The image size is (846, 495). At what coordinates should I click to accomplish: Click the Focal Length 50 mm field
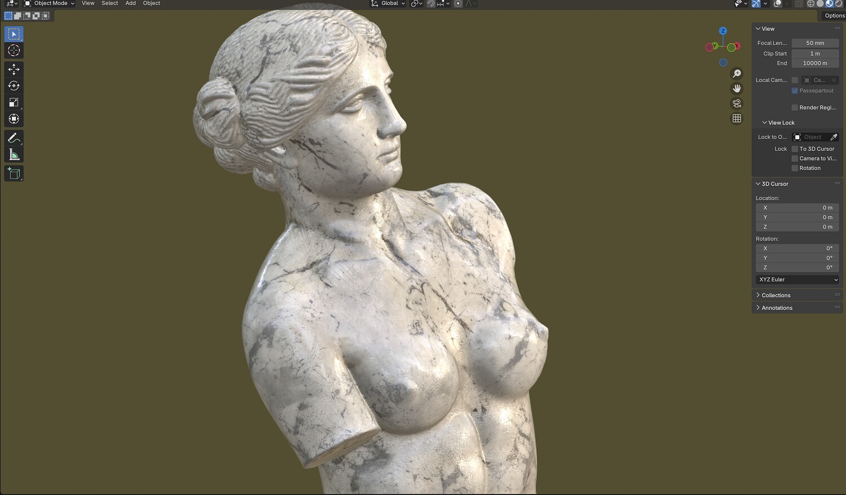tap(815, 43)
